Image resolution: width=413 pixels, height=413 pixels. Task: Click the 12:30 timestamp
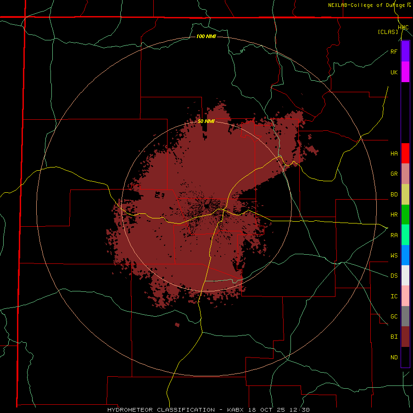[x=300, y=410]
